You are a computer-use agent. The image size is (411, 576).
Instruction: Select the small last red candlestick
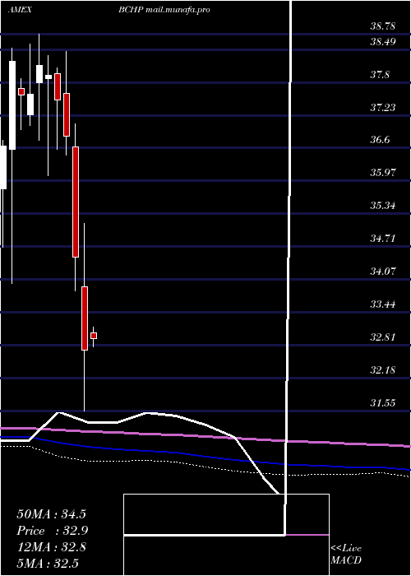94,336
